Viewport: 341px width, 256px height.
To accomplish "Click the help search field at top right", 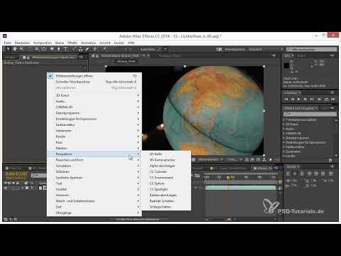I will click(311, 49).
